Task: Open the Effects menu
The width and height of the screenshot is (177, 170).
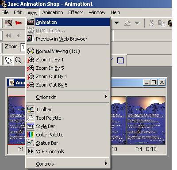Action: click(76, 12)
